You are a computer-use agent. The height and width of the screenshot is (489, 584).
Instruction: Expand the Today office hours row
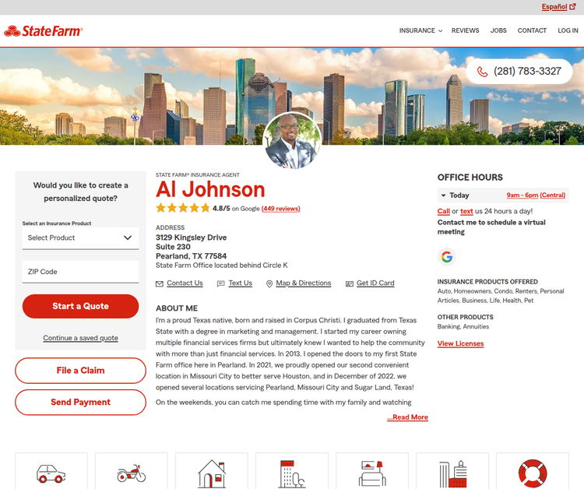(x=503, y=195)
